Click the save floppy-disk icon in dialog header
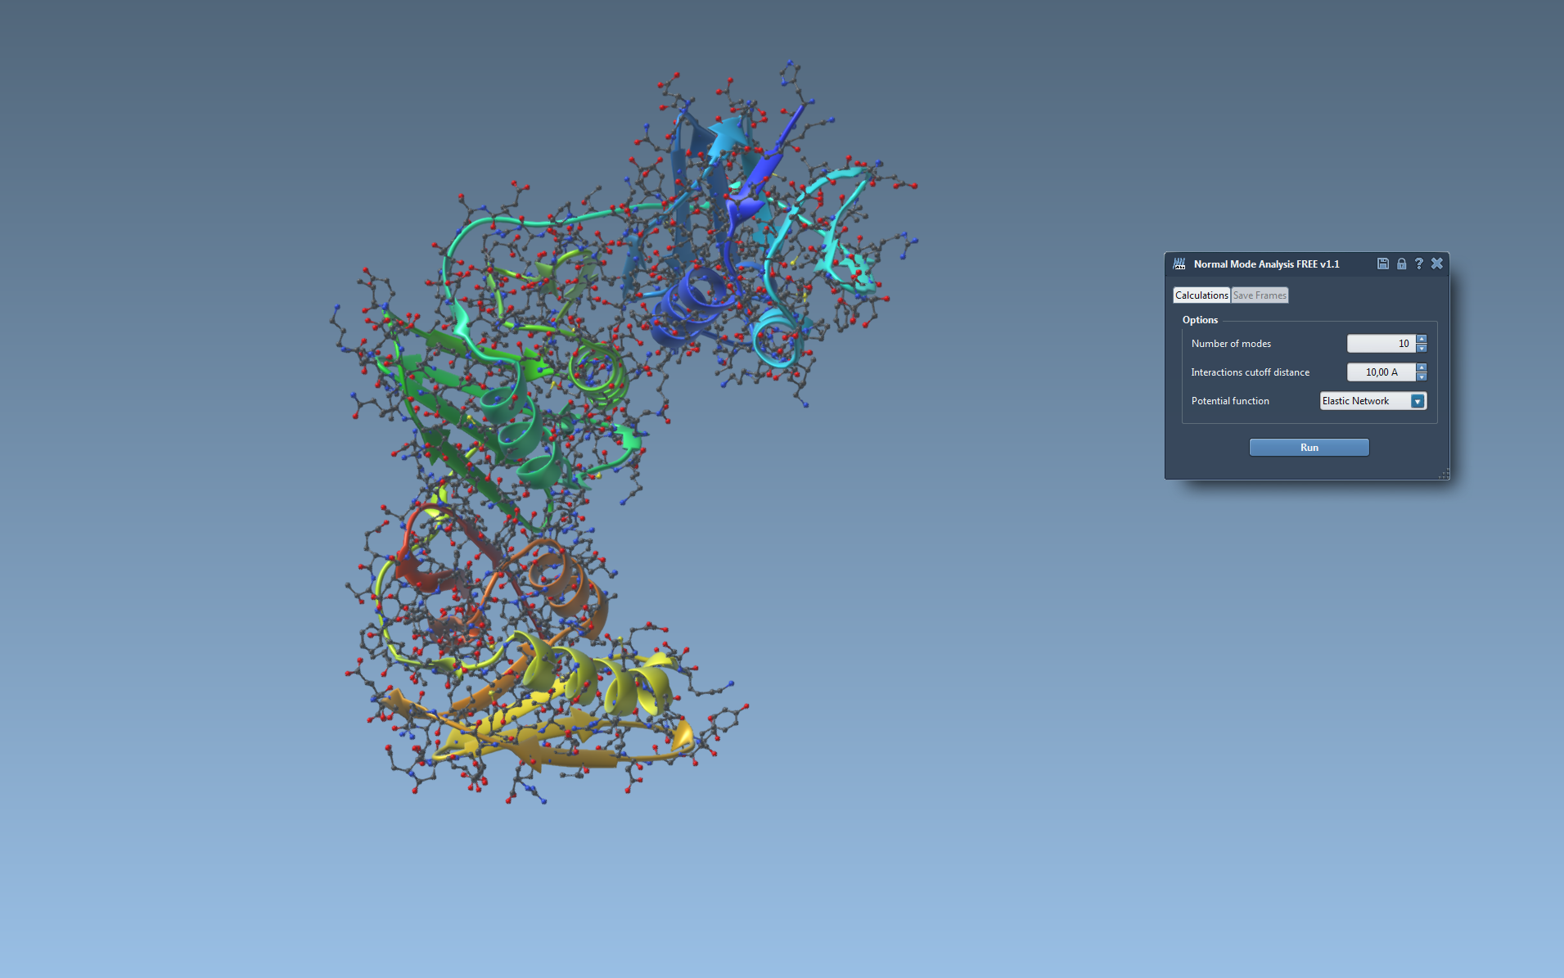The height and width of the screenshot is (978, 1564). tap(1382, 264)
